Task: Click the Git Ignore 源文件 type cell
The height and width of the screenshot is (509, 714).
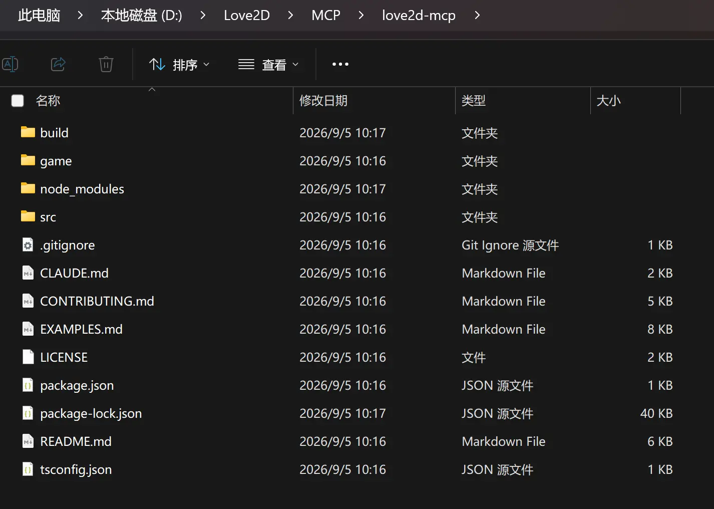Action: point(510,245)
